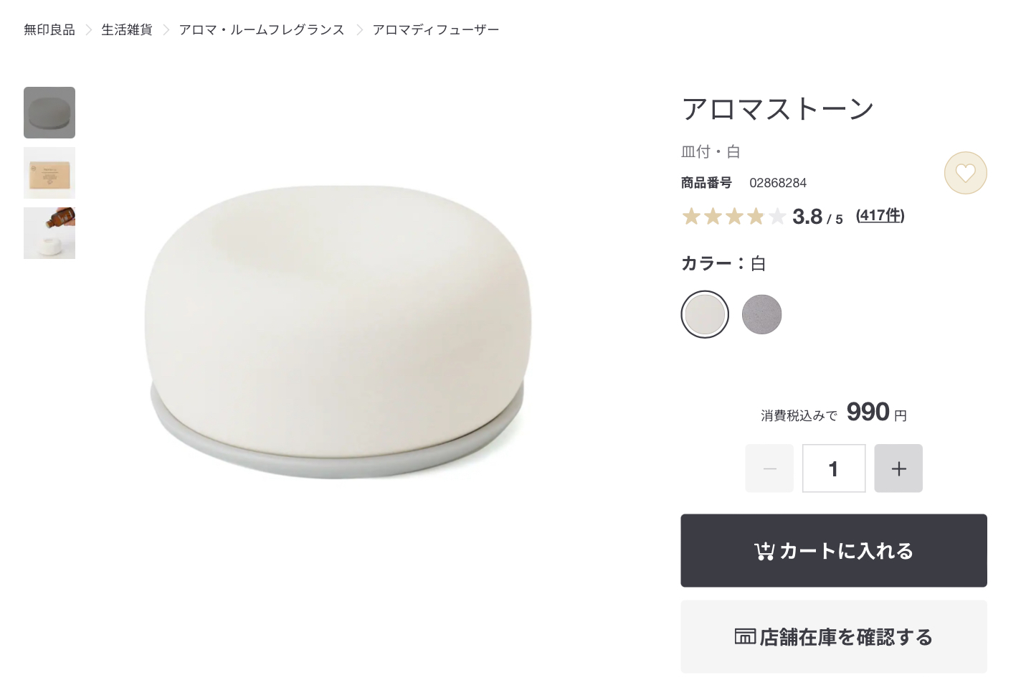This screenshot has width=1026, height=693.
Task: Open the 417件 reviews link
Action: click(x=880, y=215)
